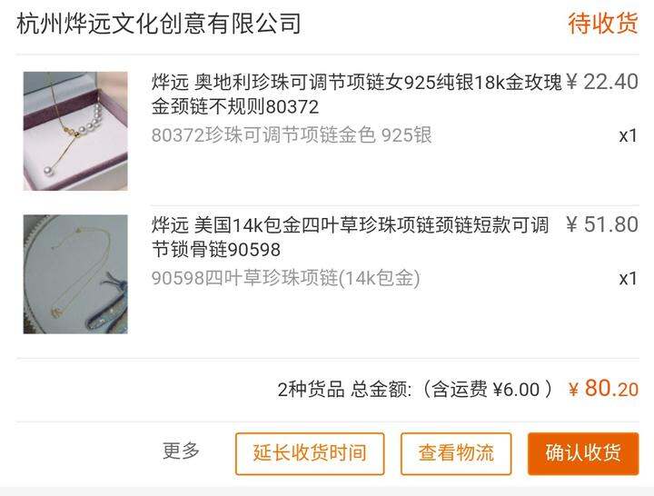Open the pearl necklace 80372 product thumbnail
This screenshot has height=496, width=654.
[x=75, y=131]
